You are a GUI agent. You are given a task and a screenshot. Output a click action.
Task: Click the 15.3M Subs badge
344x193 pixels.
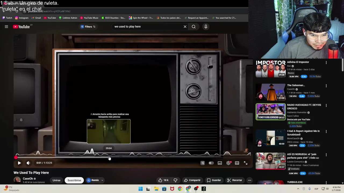click(x=315, y=76)
